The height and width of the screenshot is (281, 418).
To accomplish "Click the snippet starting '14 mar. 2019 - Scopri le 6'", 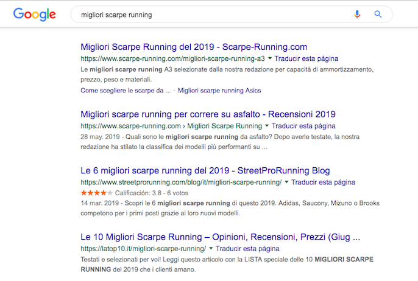I will 230,208.
